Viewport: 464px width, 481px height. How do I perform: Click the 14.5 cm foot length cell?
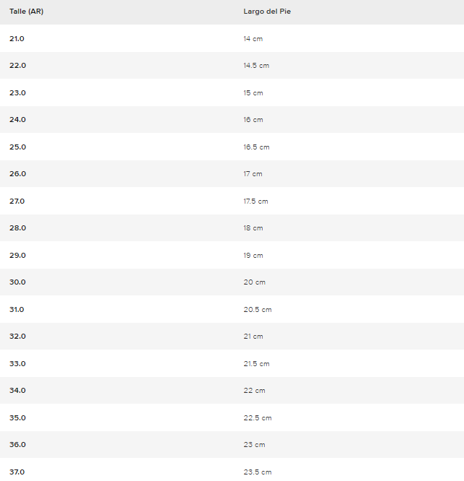(x=256, y=66)
